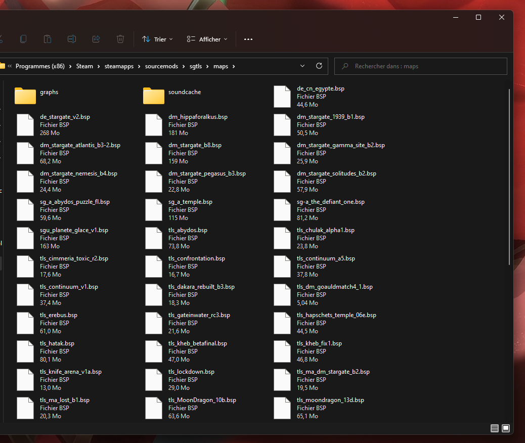The height and width of the screenshot is (443, 525).
Task: Select the de_cn_egypte.bsp file icon
Action: point(282,97)
